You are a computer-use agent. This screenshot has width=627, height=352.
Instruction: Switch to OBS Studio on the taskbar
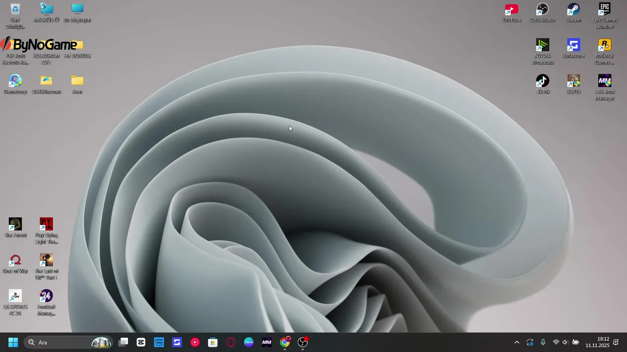coord(303,342)
